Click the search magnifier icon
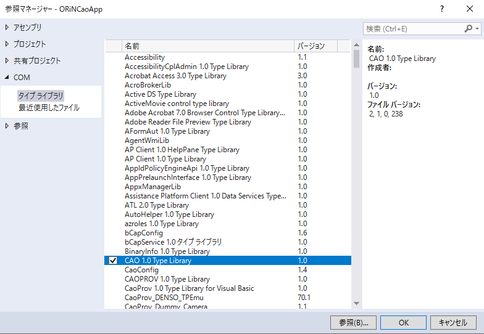This screenshot has width=484, height=334. (x=468, y=28)
